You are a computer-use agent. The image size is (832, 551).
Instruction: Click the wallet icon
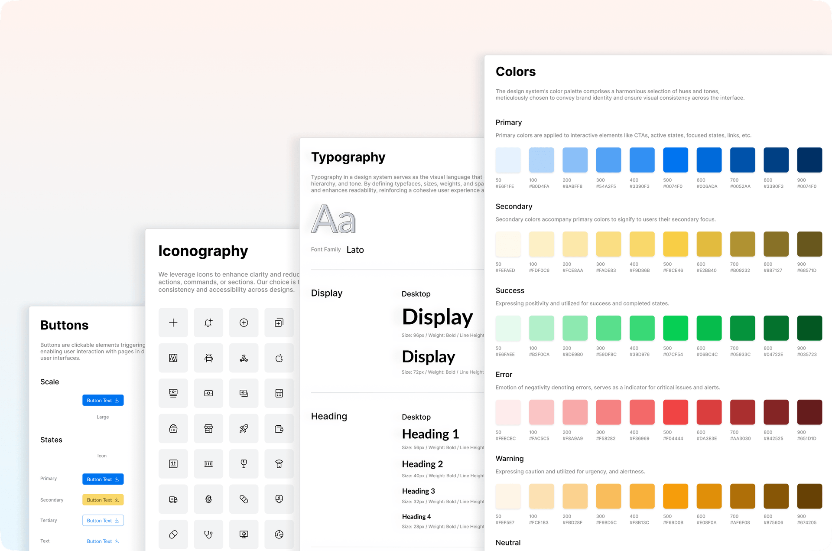(x=279, y=428)
